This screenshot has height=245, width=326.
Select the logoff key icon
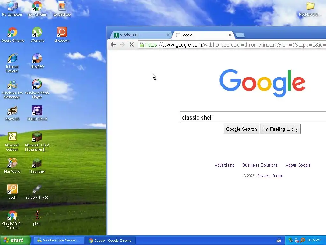pos(12,192)
